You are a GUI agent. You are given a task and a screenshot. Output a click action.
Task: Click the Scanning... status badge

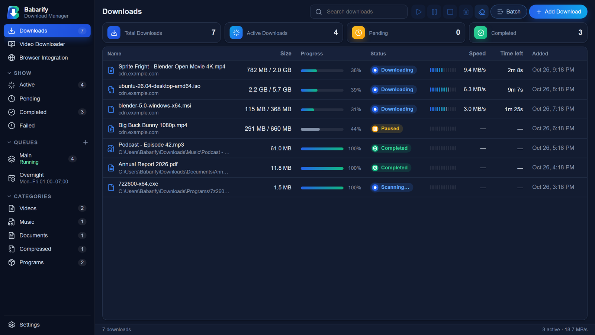392,187
